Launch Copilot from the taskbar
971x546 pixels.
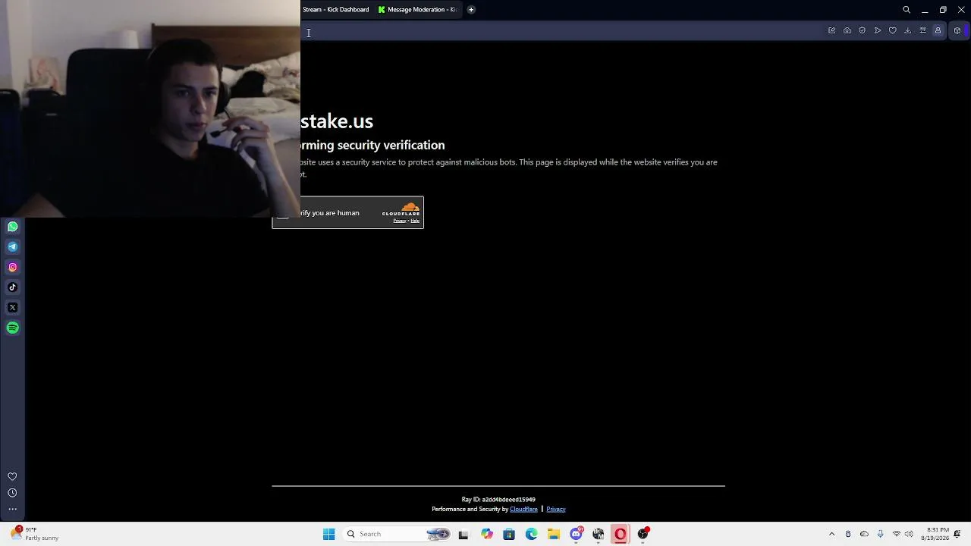pyautogui.click(x=486, y=534)
